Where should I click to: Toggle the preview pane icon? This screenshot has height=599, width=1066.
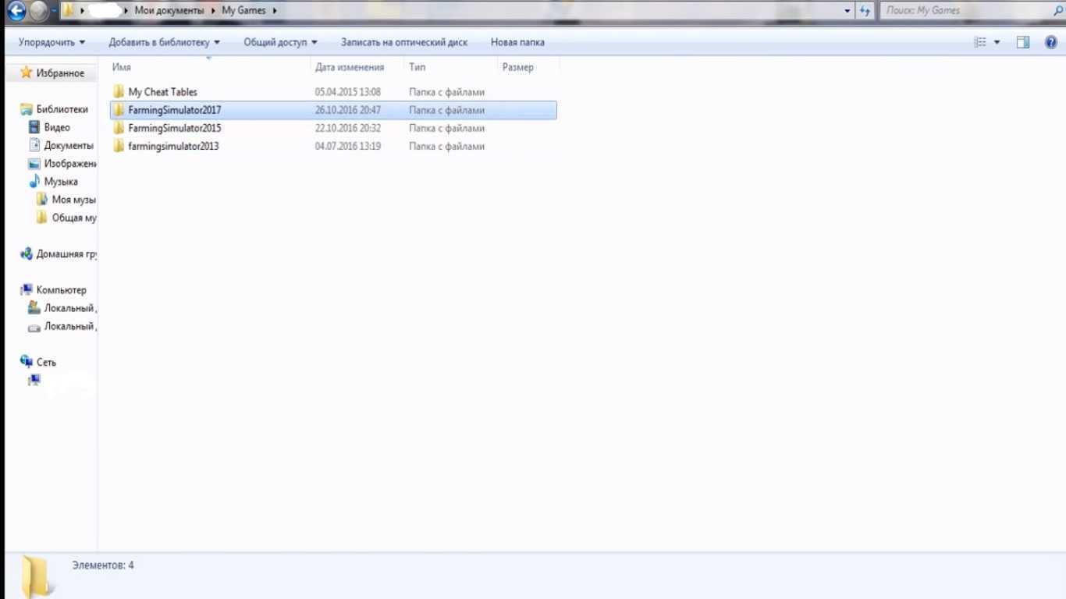point(1022,42)
